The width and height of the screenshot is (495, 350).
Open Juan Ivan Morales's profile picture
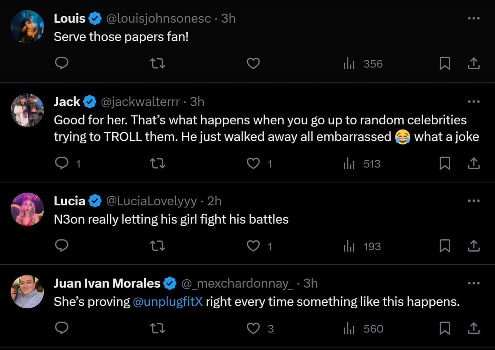pos(27,292)
